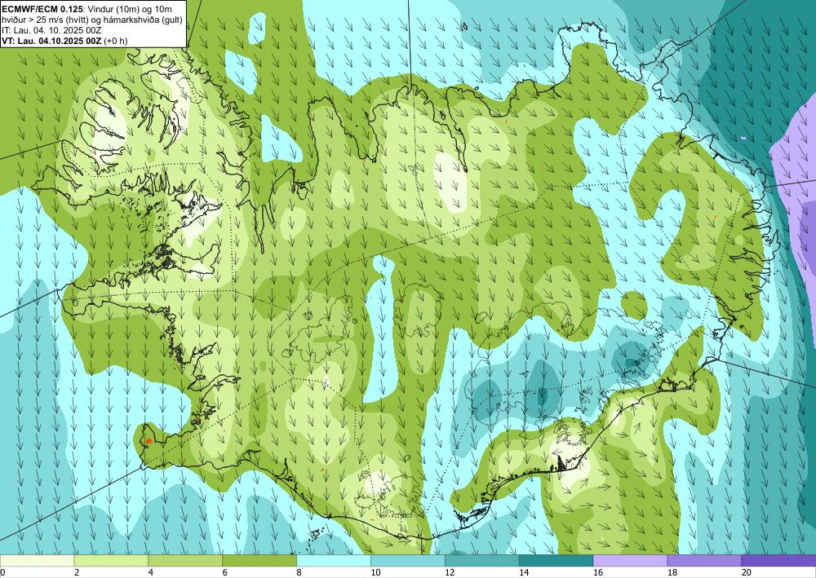Screen dimensions: 816x578
Task: Click the 0-2 m/s pale yellow legend swatch
Action: (37, 561)
